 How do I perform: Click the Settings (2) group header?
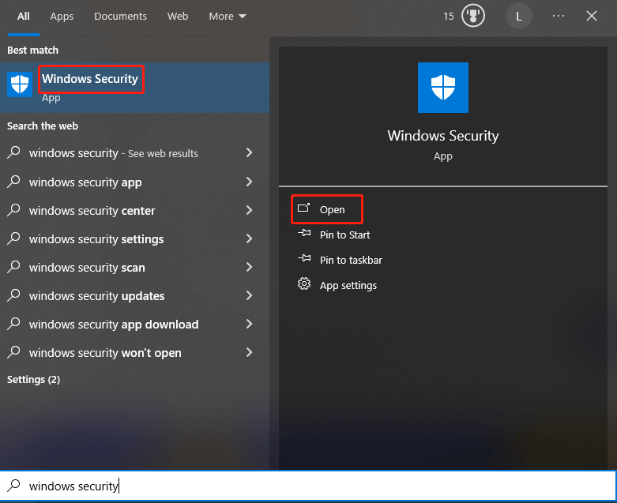coord(33,380)
